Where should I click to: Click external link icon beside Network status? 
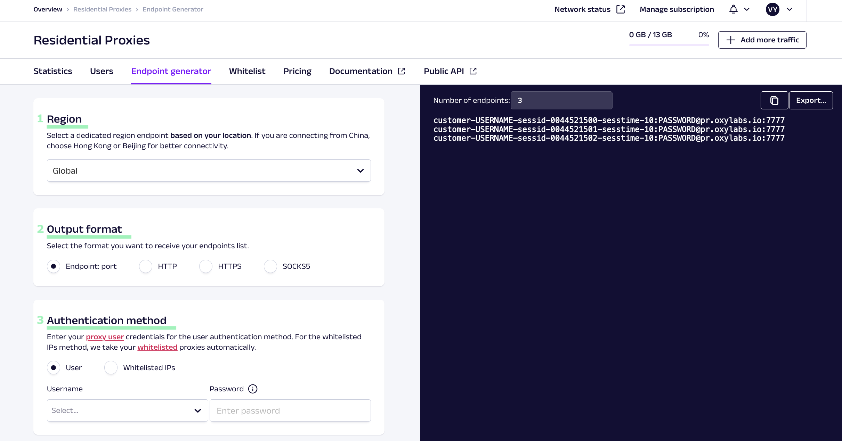tap(621, 9)
